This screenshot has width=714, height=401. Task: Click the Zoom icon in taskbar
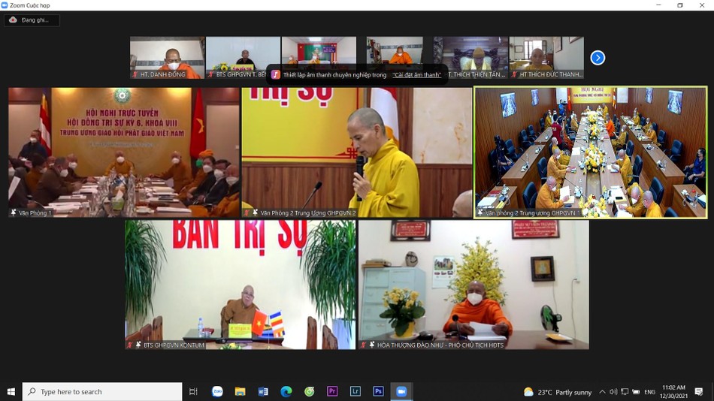401,391
